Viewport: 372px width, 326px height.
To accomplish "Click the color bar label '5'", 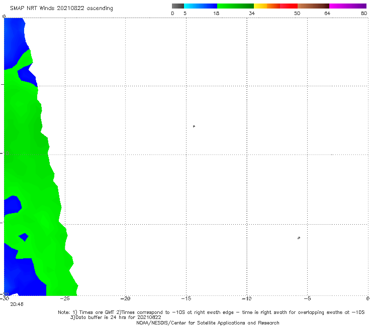I will 185,13.
